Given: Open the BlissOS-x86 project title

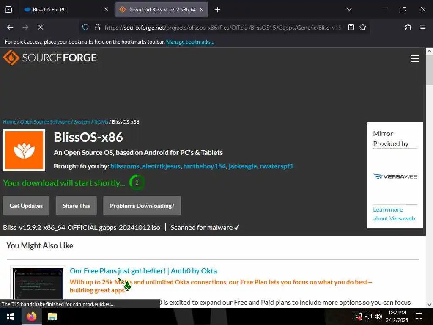Looking at the screenshot, I should point(88,138).
